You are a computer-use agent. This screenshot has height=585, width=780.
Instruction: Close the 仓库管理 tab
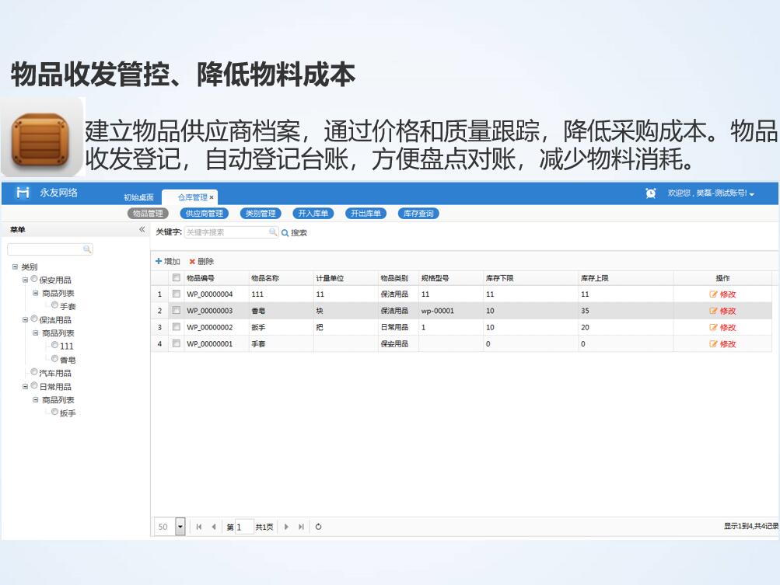(x=212, y=197)
